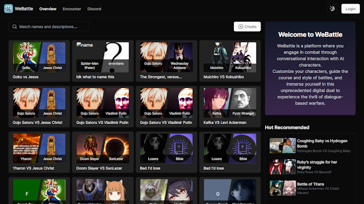Open Battle of Titans recommendation
This screenshot has height=204, width=364.
311,188
